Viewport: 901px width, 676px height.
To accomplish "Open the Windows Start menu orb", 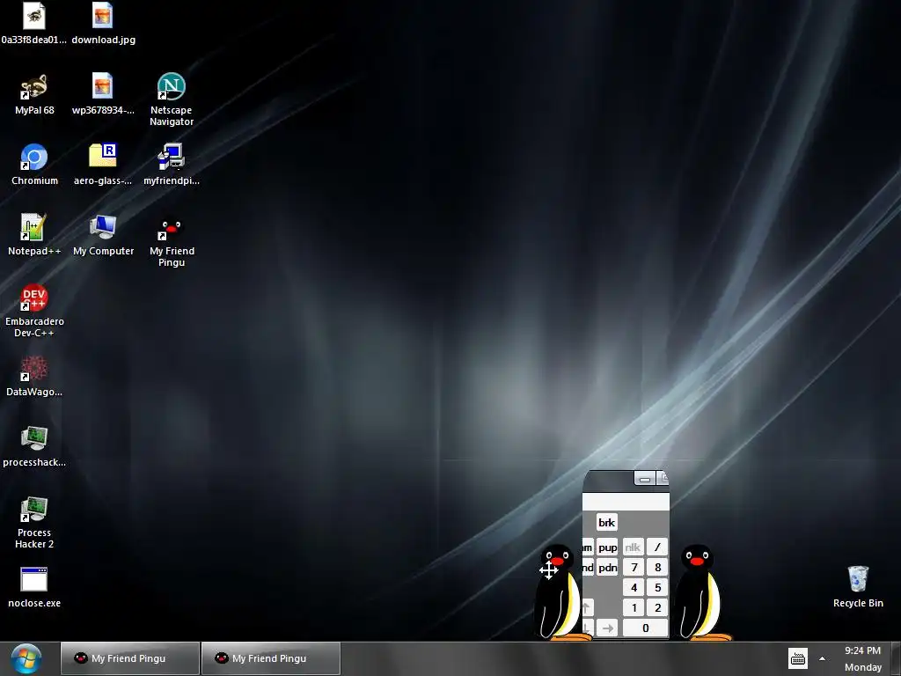I will pyautogui.click(x=26, y=658).
